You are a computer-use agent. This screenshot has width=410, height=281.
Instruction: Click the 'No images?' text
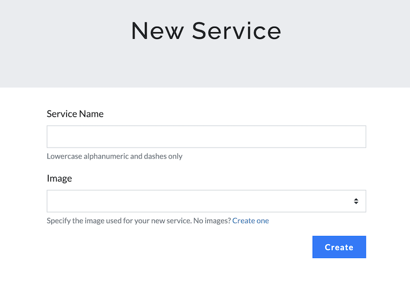pos(212,221)
